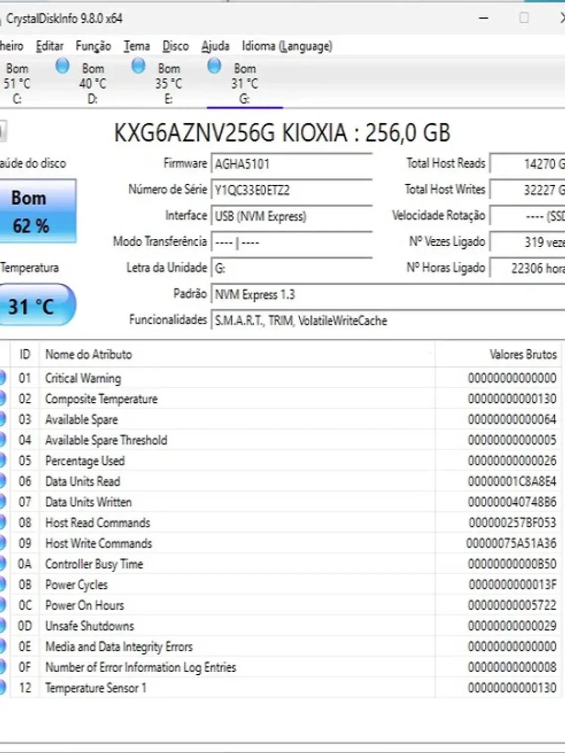Click the Nome do Atributo column header
The width and height of the screenshot is (565, 753).
(237, 354)
